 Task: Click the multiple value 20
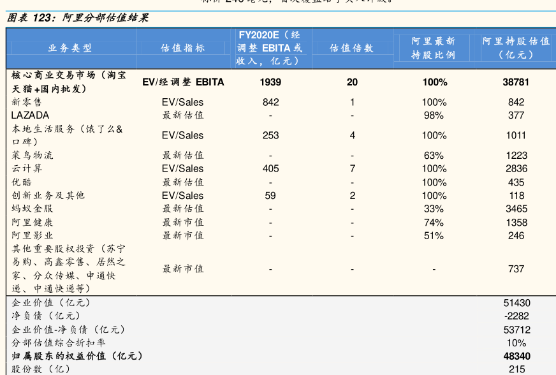pos(352,82)
